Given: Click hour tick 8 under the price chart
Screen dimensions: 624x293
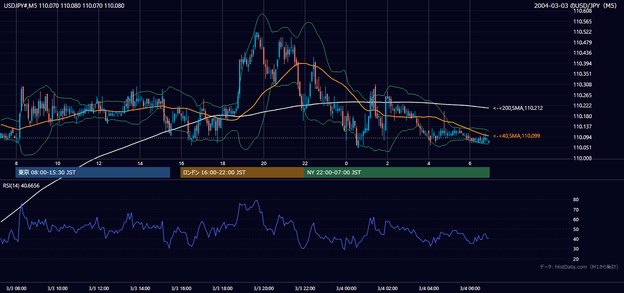Looking at the screenshot, I should point(17,163).
